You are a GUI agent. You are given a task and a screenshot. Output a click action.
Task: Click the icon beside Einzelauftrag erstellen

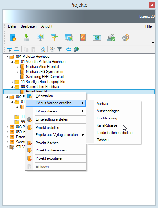coord(30,119)
